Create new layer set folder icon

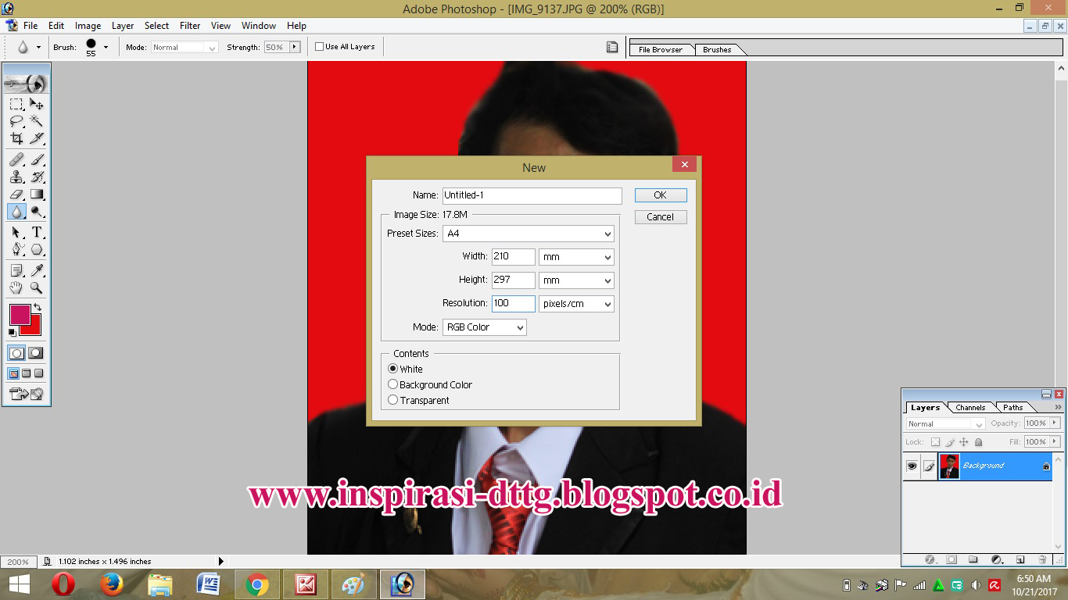973,559
